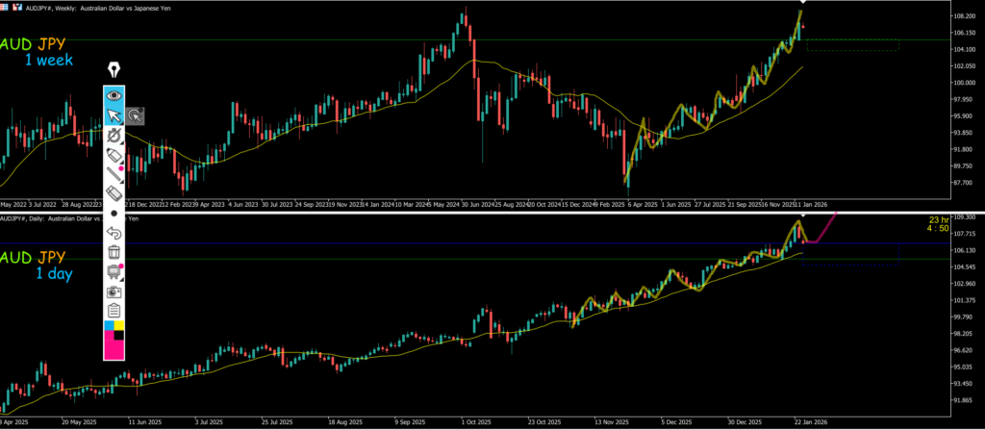Click the green dashed rectangle on the weekly chart
Image resolution: width=985 pixels, height=430 pixels.
coord(851,45)
